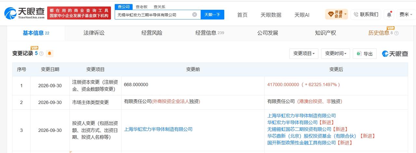Click the help icon next to 变更记录 count
The height and width of the screenshot is (153, 416).
[x=41, y=54]
